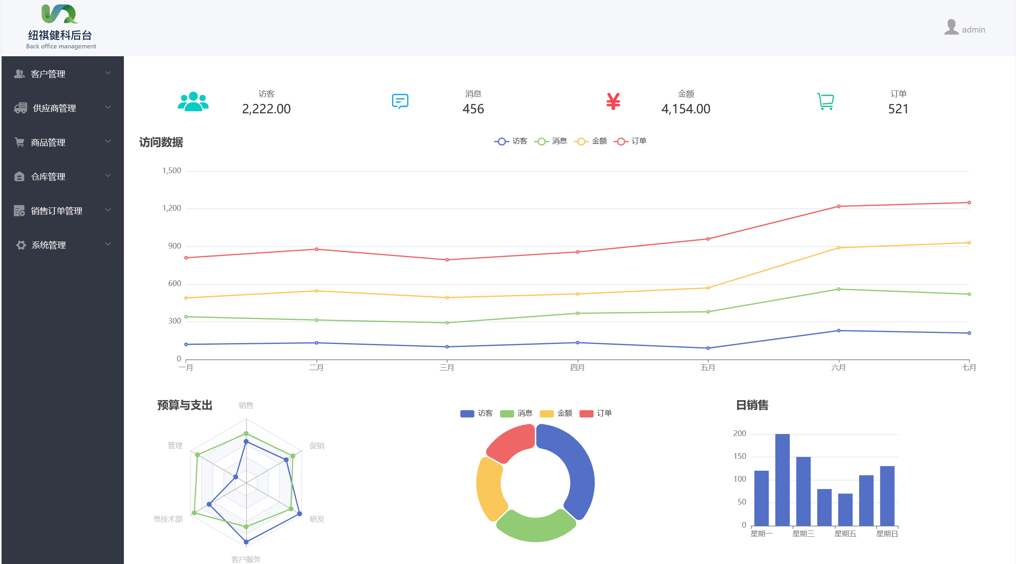Click the amount value 4,154.00
This screenshot has width=1016, height=564.
tap(686, 109)
